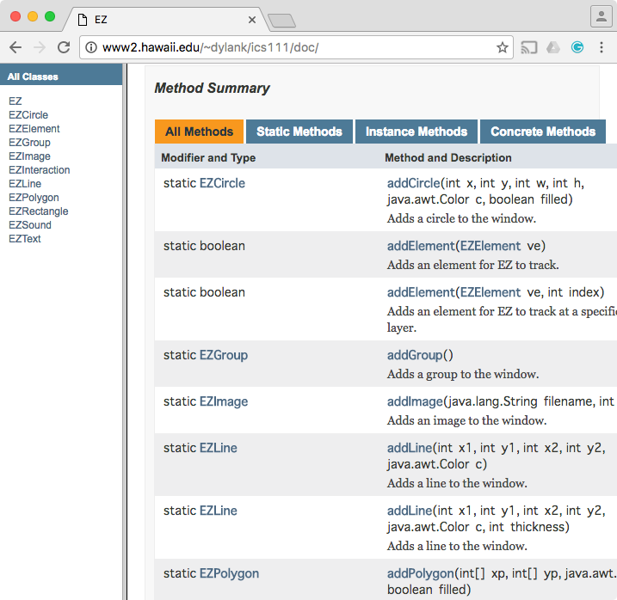
Task: View site information icon in address bar
Action: [x=91, y=47]
